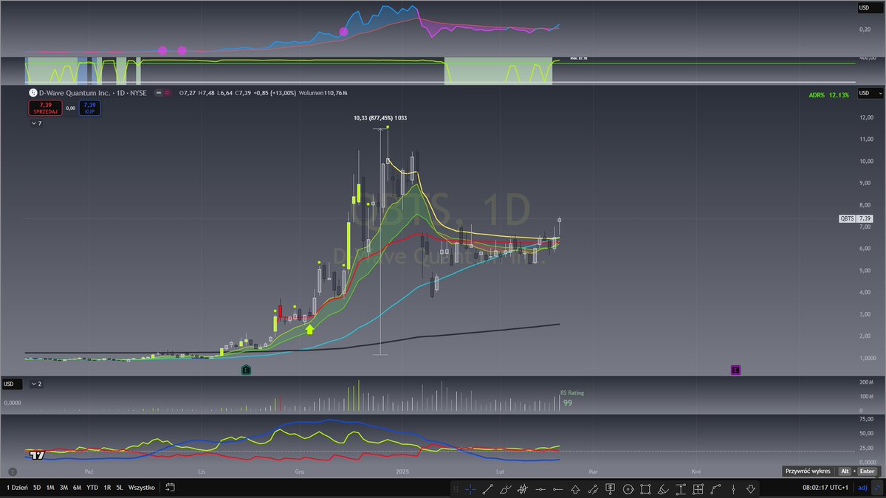
Task: Select the 1R time range
Action: point(107,488)
